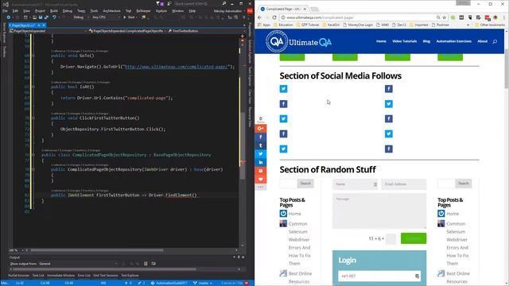This screenshot has width=509, height=286.
Task: Open the Build menu in Visual Studio
Action: tap(54, 10)
